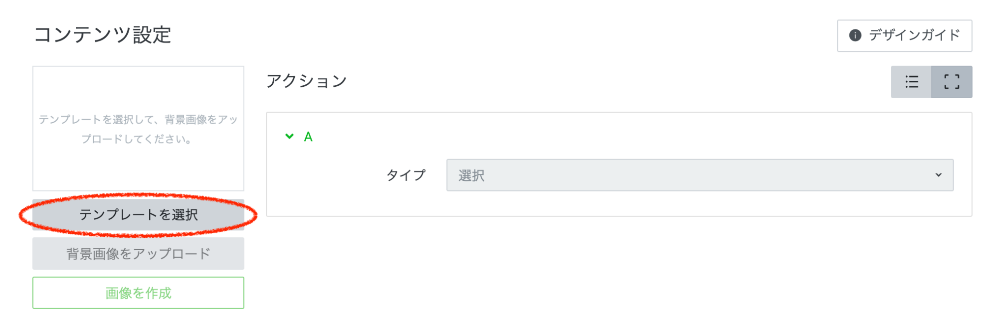Select the green action label A
The image size is (997, 332).
(x=308, y=137)
